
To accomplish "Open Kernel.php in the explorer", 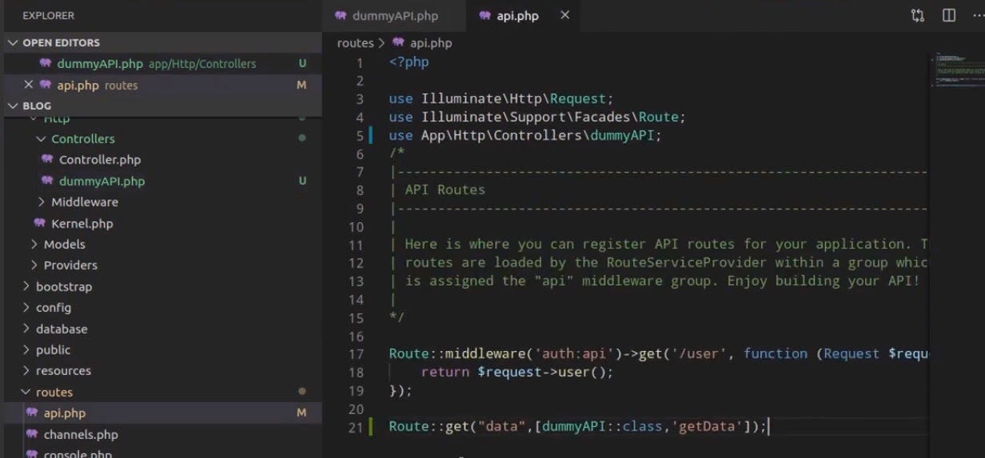I will point(161,223).
